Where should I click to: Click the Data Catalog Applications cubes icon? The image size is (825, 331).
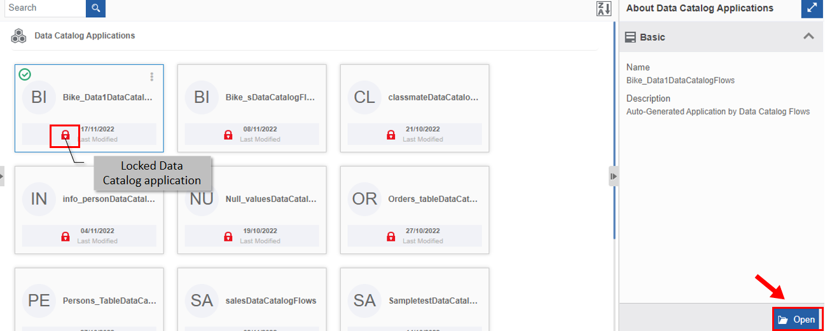(18, 36)
